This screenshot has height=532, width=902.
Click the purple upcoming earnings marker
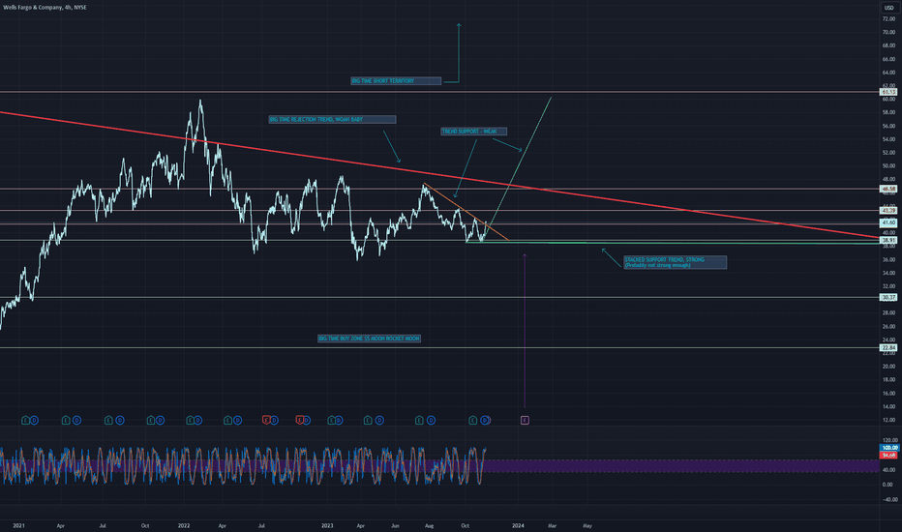point(525,421)
